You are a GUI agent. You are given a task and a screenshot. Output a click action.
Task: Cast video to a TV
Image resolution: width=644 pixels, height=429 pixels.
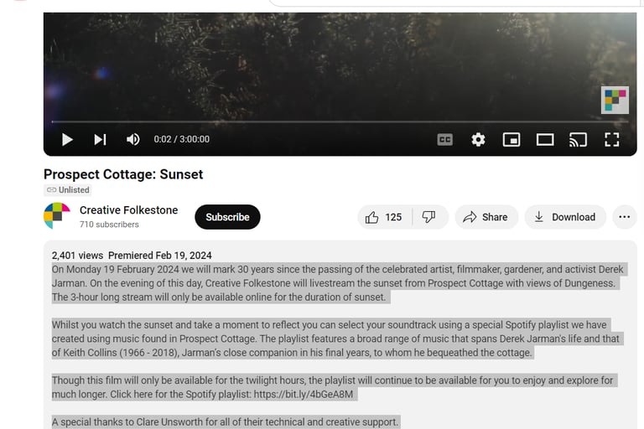coord(578,140)
